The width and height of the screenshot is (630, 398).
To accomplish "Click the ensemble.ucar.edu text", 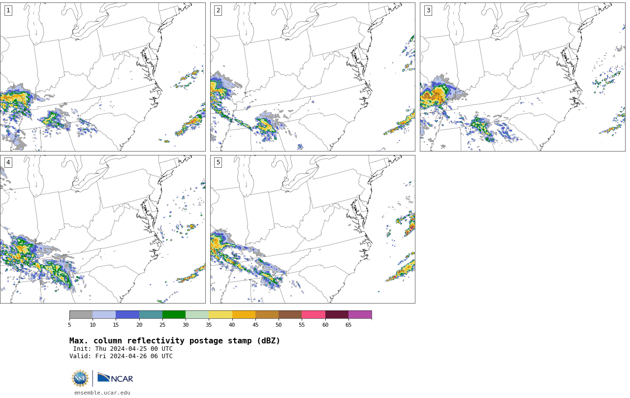I will (102, 393).
